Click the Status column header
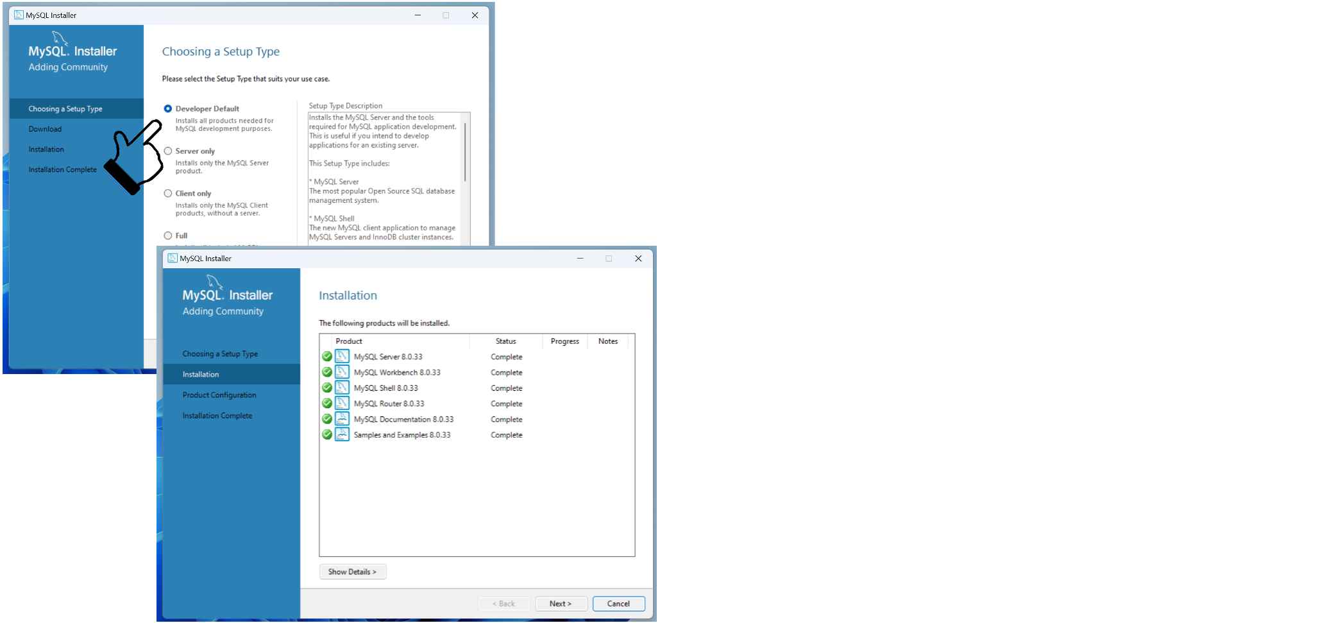The image size is (1320, 623). [x=506, y=341]
